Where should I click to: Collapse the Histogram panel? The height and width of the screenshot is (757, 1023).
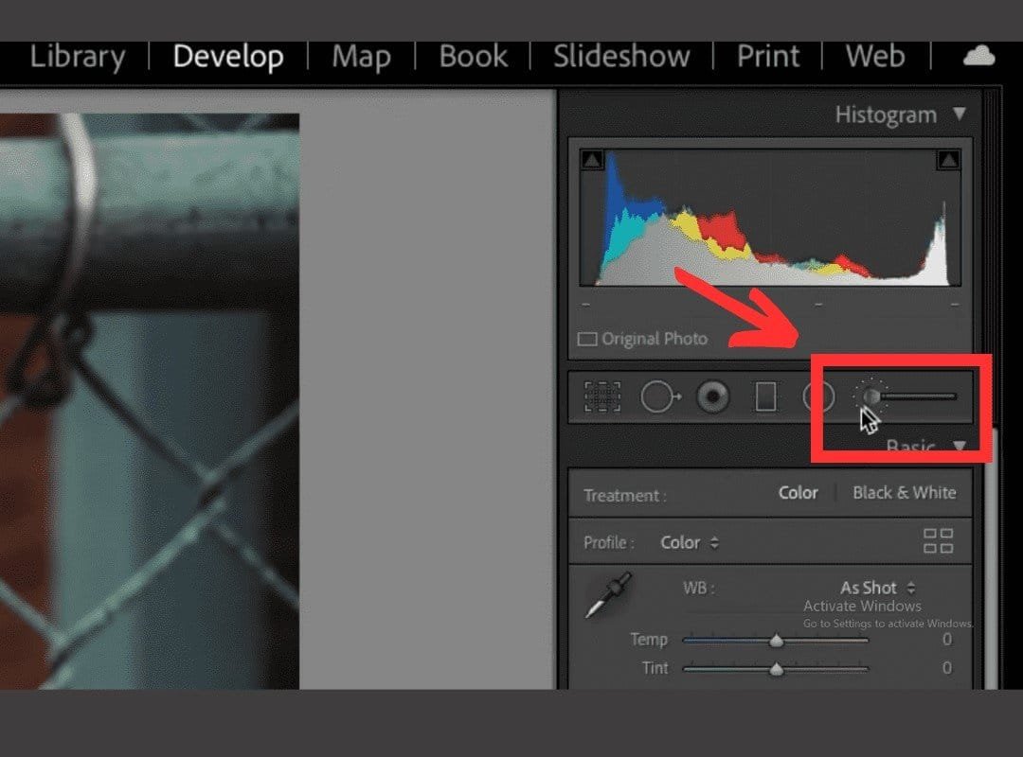point(959,114)
